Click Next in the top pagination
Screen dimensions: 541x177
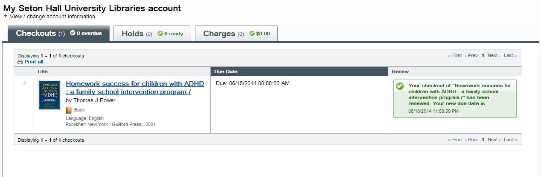tap(494, 56)
